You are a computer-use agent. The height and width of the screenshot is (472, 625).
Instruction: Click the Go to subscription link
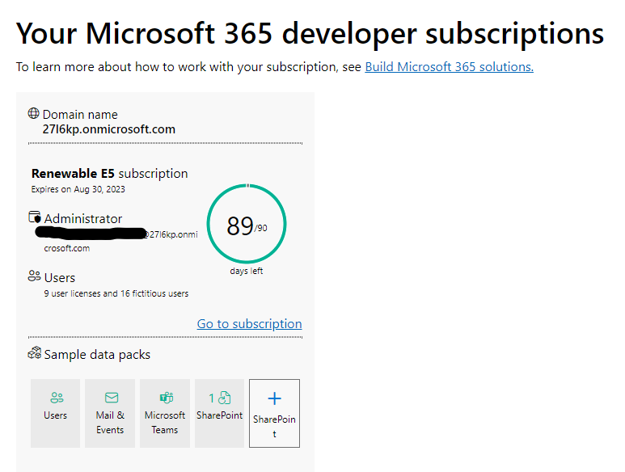pos(249,324)
